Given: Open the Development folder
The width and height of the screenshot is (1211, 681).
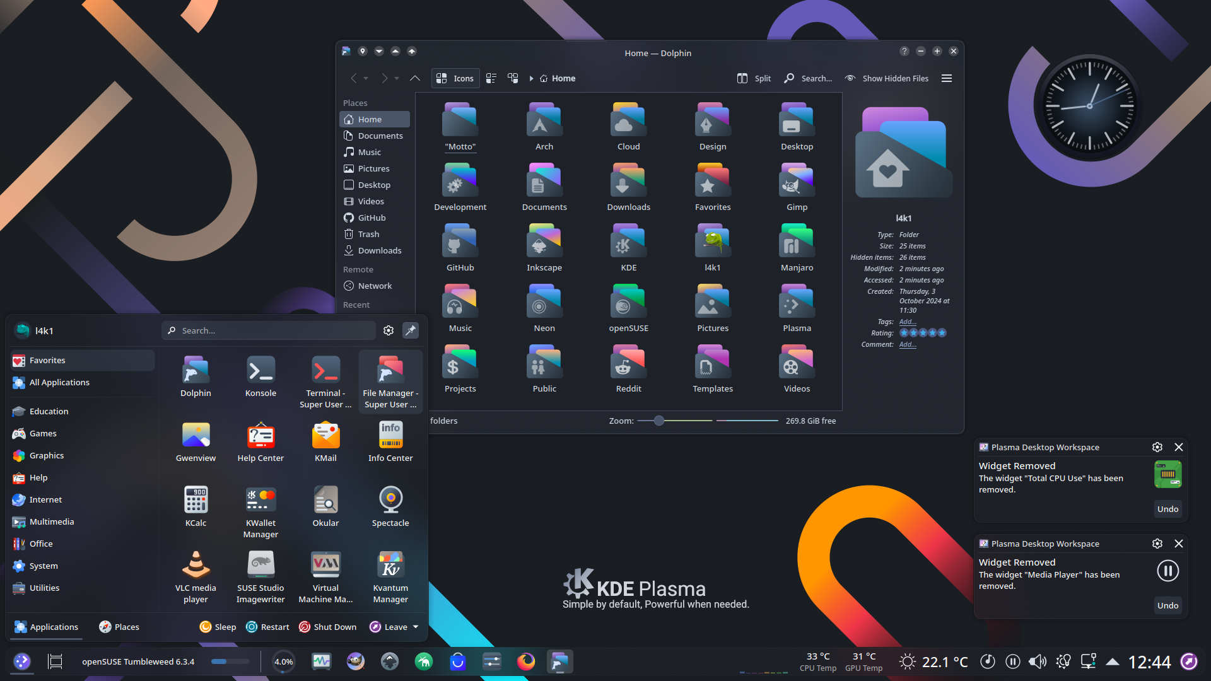Looking at the screenshot, I should click(x=460, y=187).
